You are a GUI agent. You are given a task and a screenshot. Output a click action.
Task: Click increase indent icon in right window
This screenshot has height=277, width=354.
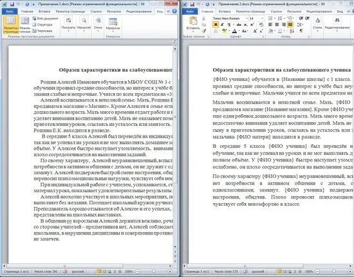tap(307, 19)
